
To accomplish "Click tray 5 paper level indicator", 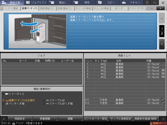I will click(163, 77).
